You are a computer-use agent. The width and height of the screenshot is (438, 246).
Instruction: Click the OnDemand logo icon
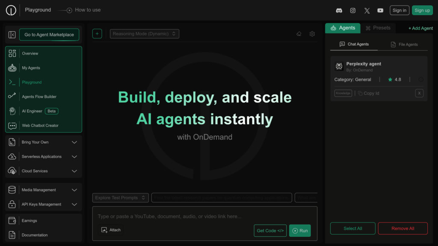(11, 10)
